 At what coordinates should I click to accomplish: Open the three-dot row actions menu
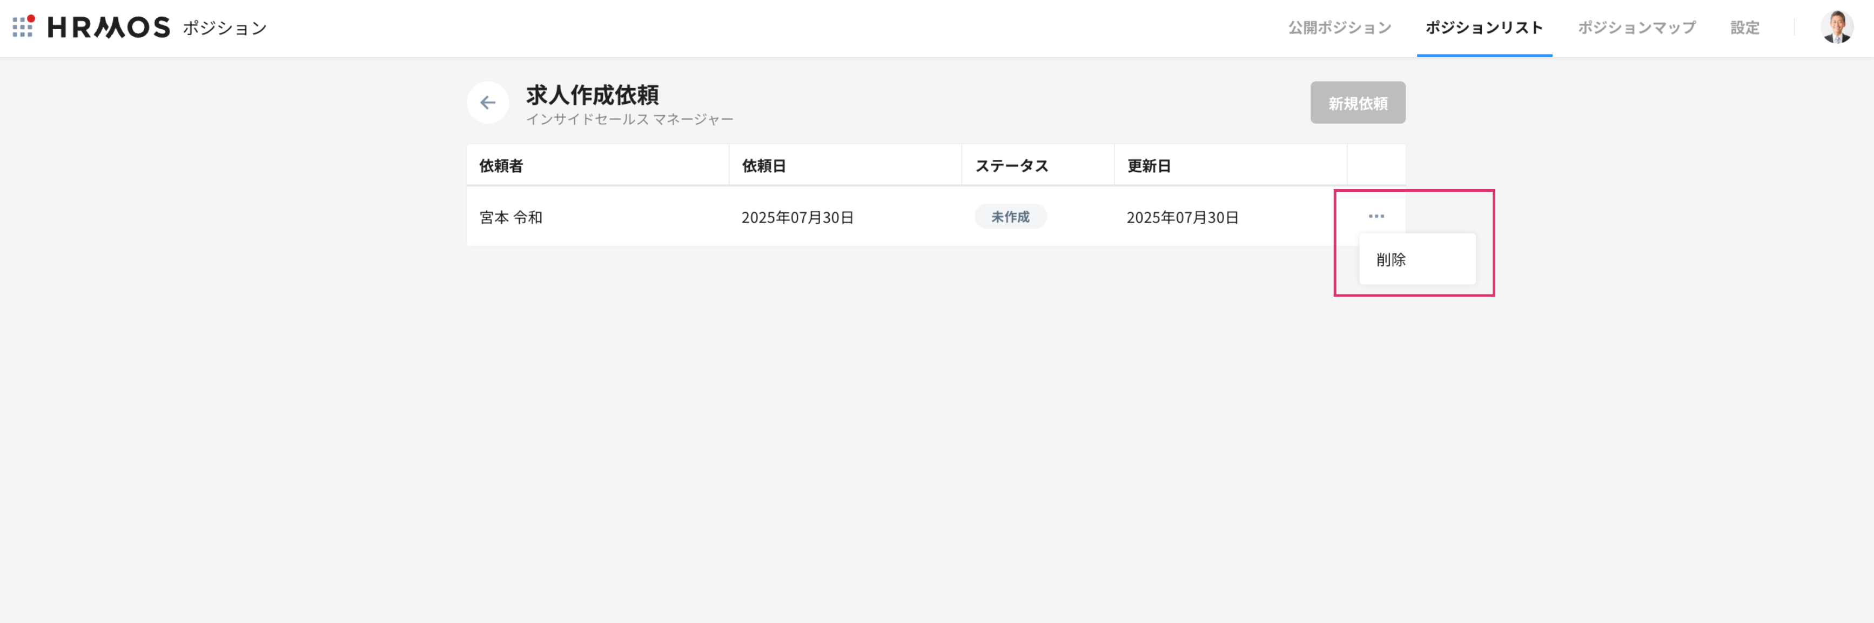point(1376,216)
